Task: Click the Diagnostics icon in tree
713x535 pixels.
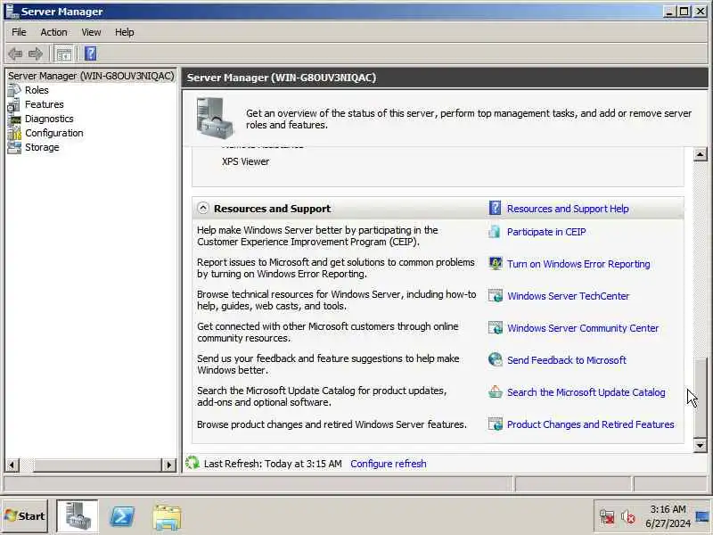Action: point(14,119)
